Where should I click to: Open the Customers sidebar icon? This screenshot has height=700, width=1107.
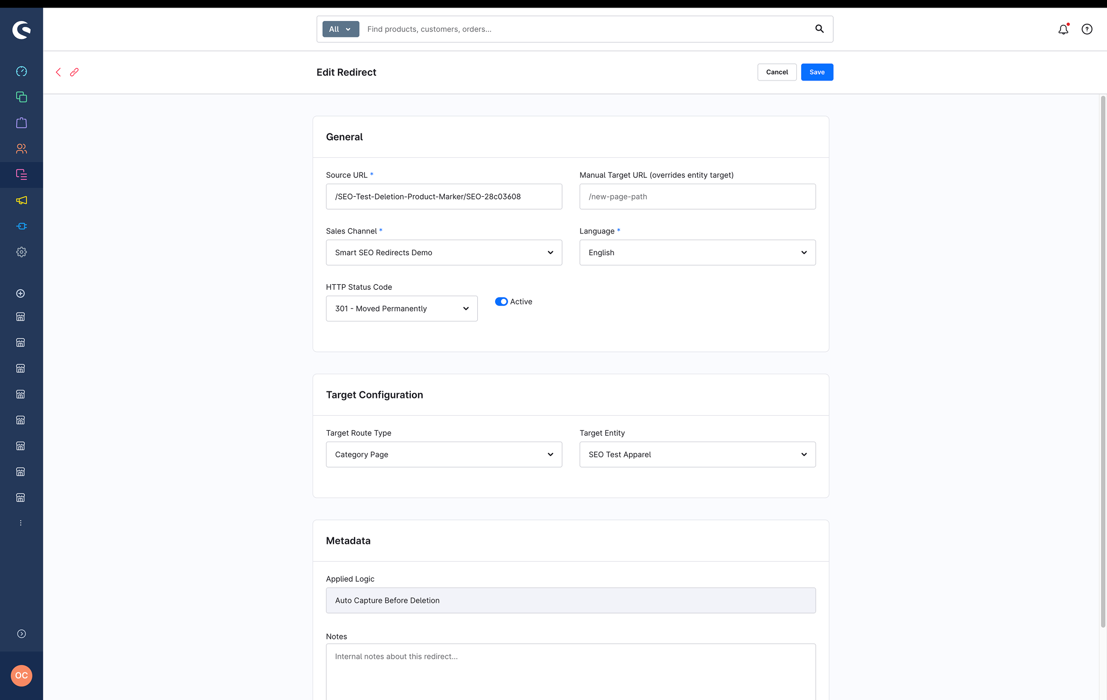(x=21, y=149)
